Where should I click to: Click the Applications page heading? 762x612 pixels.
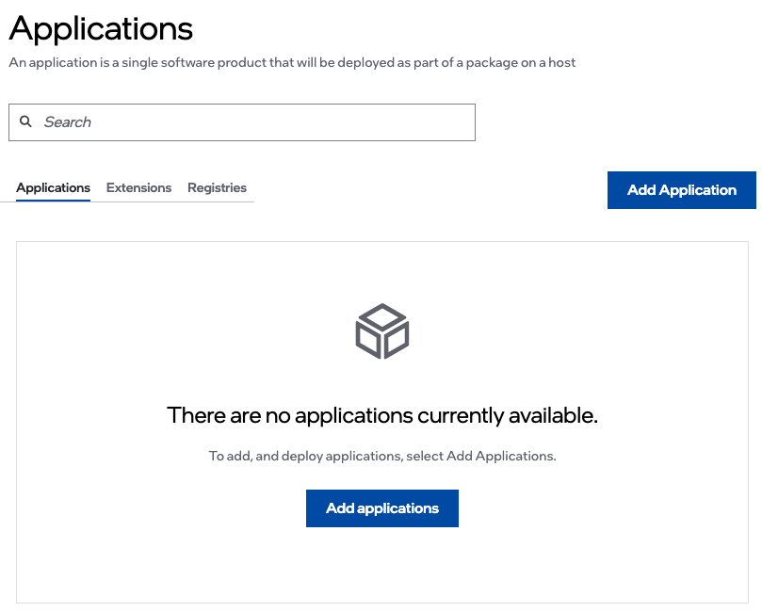[x=101, y=28]
